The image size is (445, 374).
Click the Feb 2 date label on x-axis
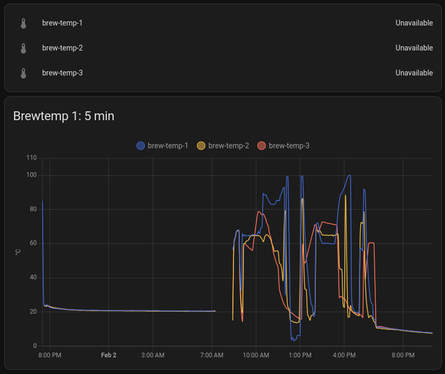click(x=108, y=355)
